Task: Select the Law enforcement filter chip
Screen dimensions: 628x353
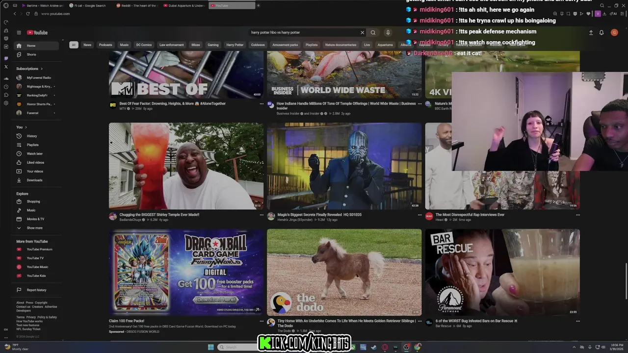Action: tap(172, 45)
